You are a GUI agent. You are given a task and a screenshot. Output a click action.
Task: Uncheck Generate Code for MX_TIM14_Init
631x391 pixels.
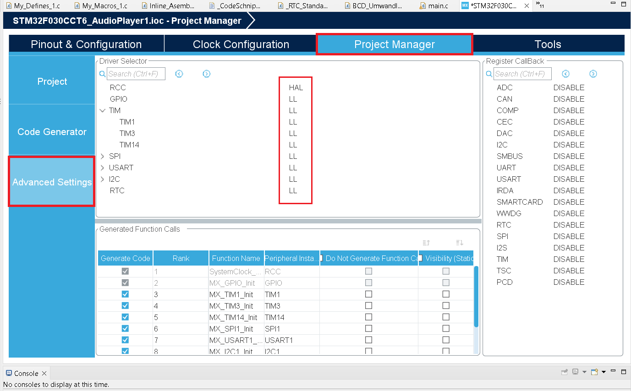click(125, 317)
